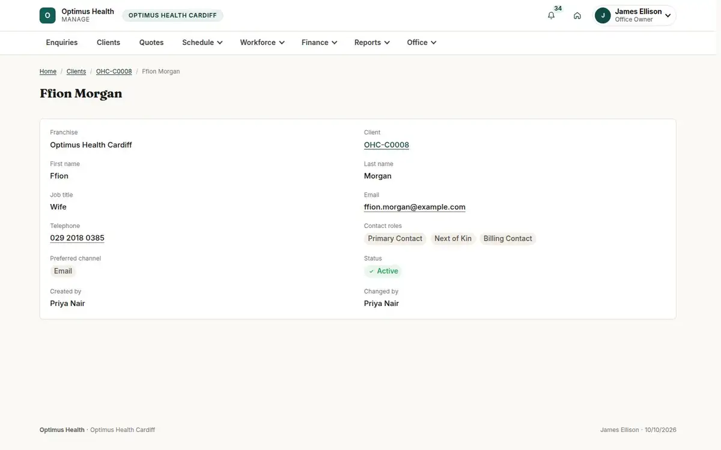Select the Job title value Wife
Screen dimensions: 721x450
pyautogui.click(x=58, y=207)
